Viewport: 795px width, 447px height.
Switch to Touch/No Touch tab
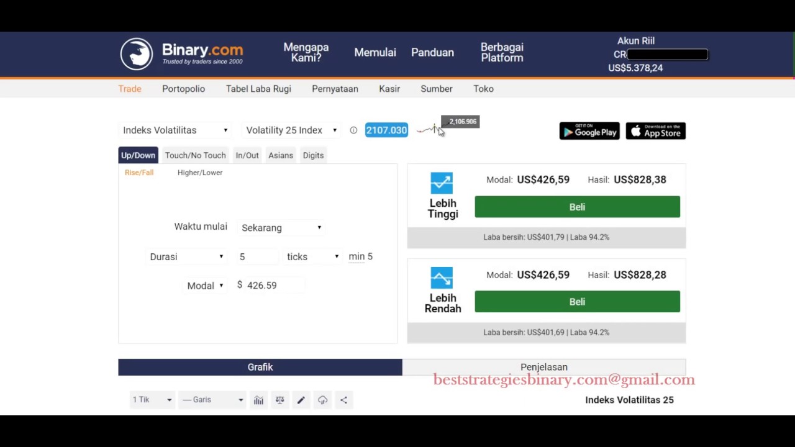click(x=195, y=155)
